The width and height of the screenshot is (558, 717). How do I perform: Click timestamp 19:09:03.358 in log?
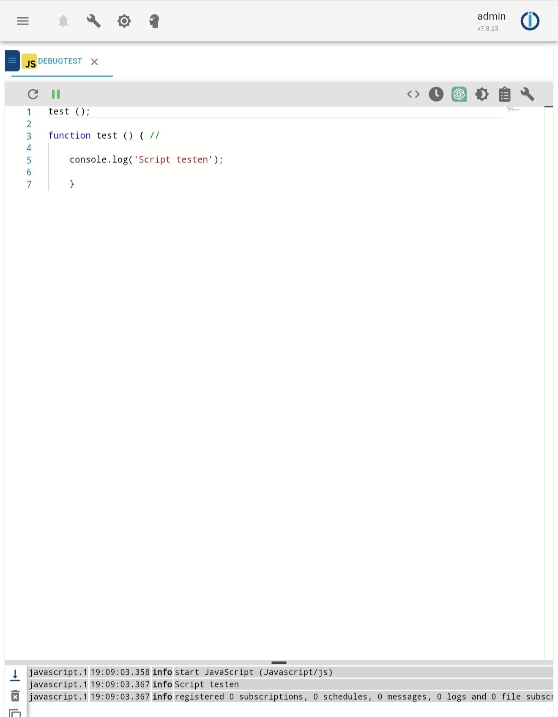[x=120, y=672]
